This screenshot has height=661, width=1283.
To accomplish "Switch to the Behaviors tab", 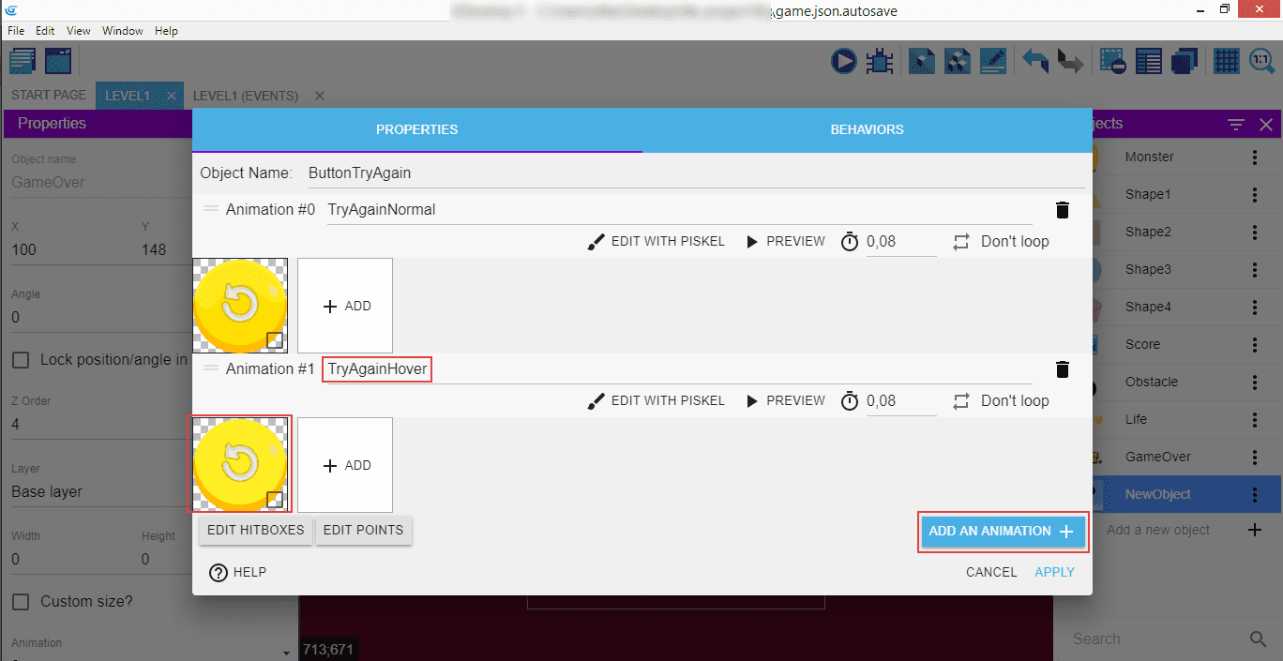I will coord(867,129).
